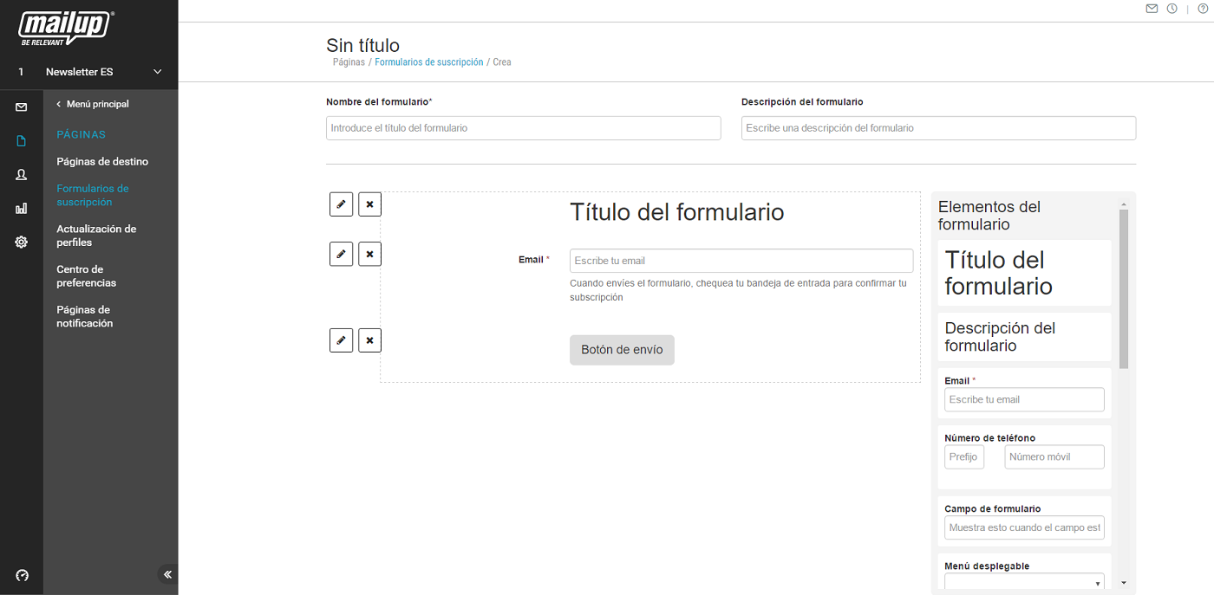Follow the Formularios de suscripción breadcrumb link
The height and width of the screenshot is (595, 1214).
click(428, 62)
